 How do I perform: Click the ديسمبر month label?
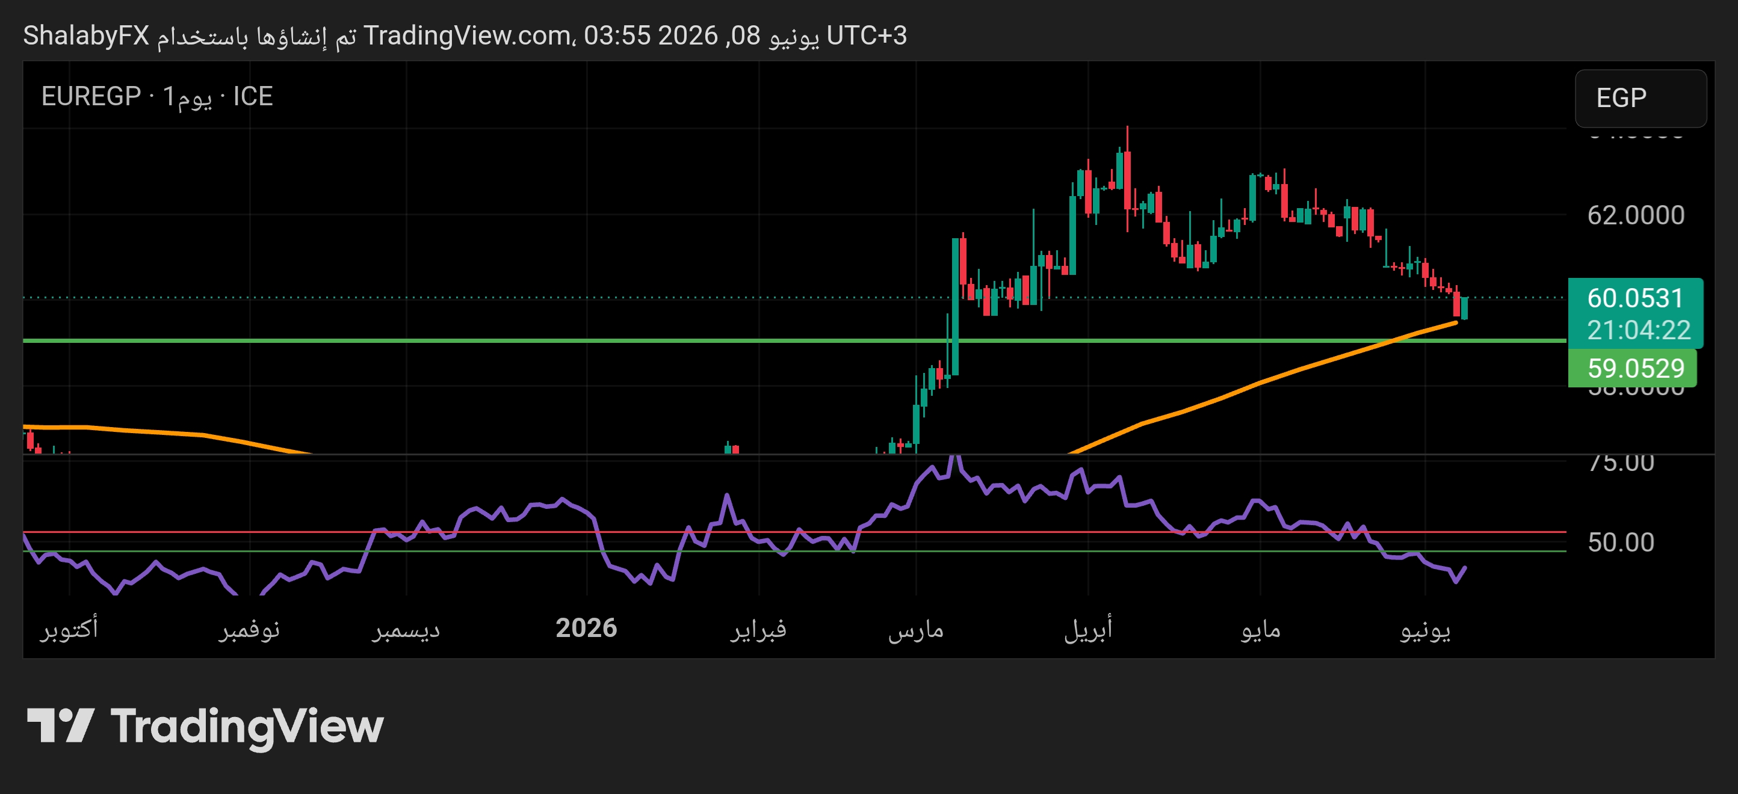click(406, 630)
